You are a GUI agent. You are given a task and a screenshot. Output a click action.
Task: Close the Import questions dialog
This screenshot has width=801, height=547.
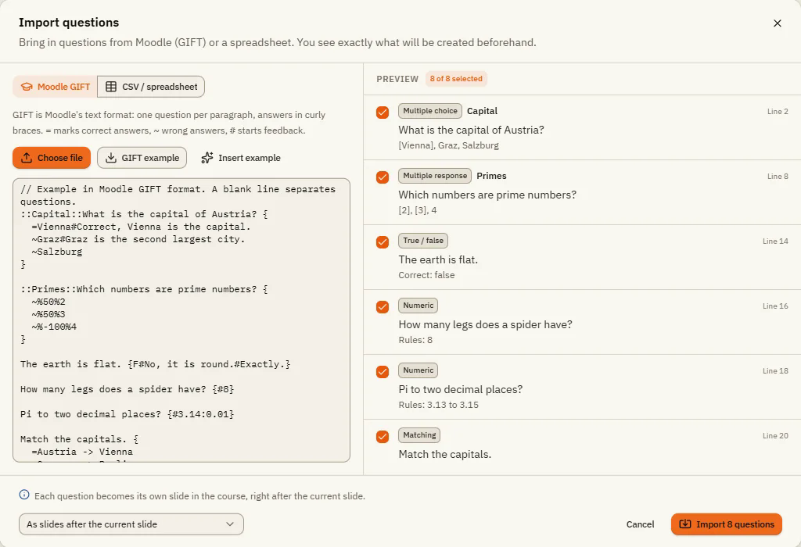point(777,23)
